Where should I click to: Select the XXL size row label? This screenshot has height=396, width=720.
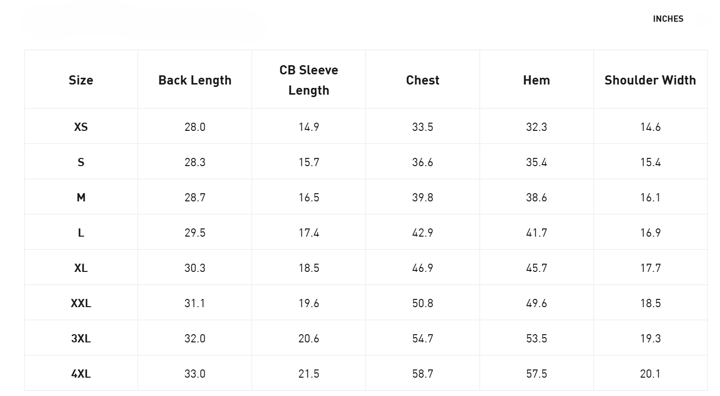click(x=81, y=303)
